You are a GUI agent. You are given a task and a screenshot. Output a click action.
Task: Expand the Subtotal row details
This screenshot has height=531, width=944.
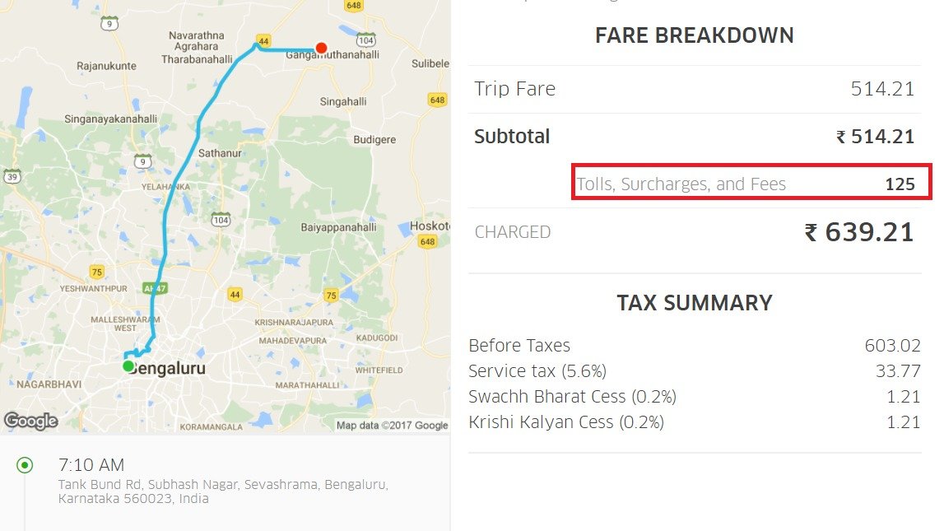512,137
